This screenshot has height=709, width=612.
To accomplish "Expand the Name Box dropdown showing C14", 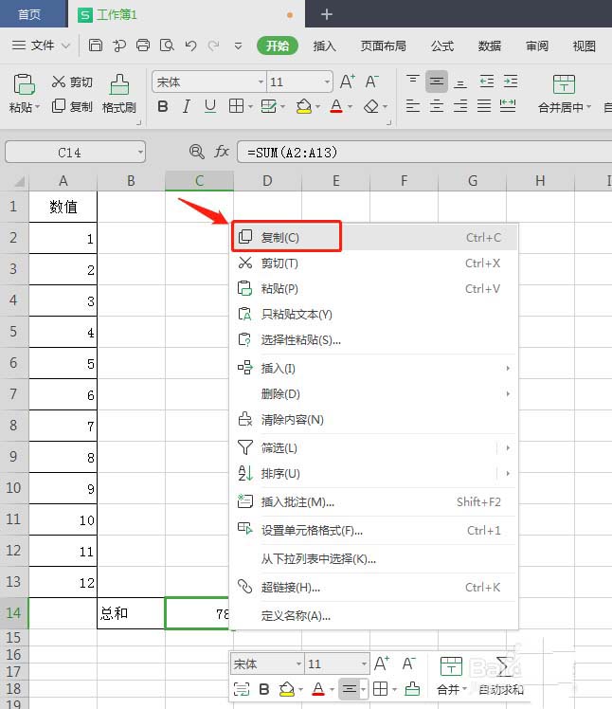I will pos(139,152).
